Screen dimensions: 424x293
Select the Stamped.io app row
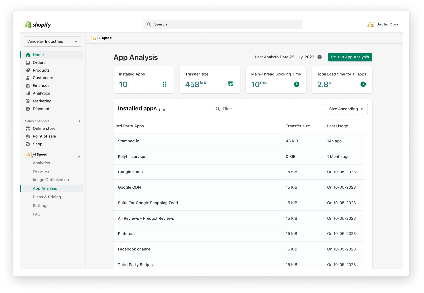(x=239, y=141)
